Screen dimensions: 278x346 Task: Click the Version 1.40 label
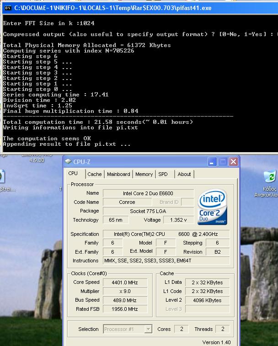tap(216, 342)
